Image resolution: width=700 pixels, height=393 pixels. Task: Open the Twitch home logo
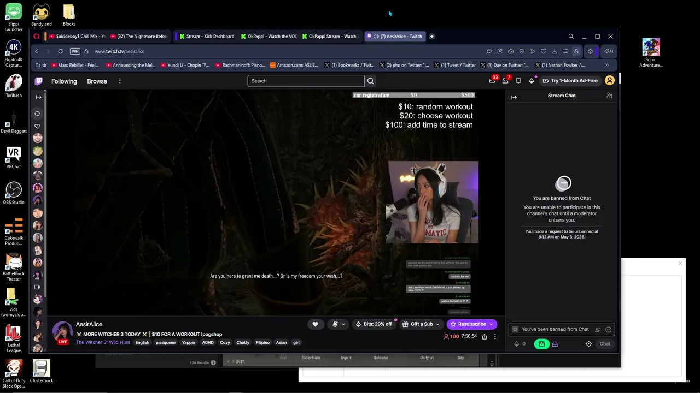[x=39, y=81]
